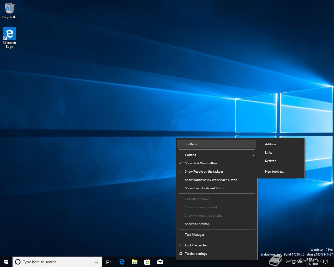Select New toolbar... menu entry
334x267 pixels.
(x=275, y=172)
